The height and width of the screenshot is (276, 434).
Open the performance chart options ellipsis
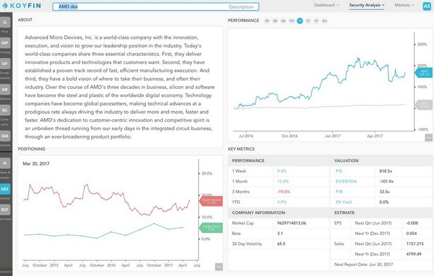tap(429, 138)
